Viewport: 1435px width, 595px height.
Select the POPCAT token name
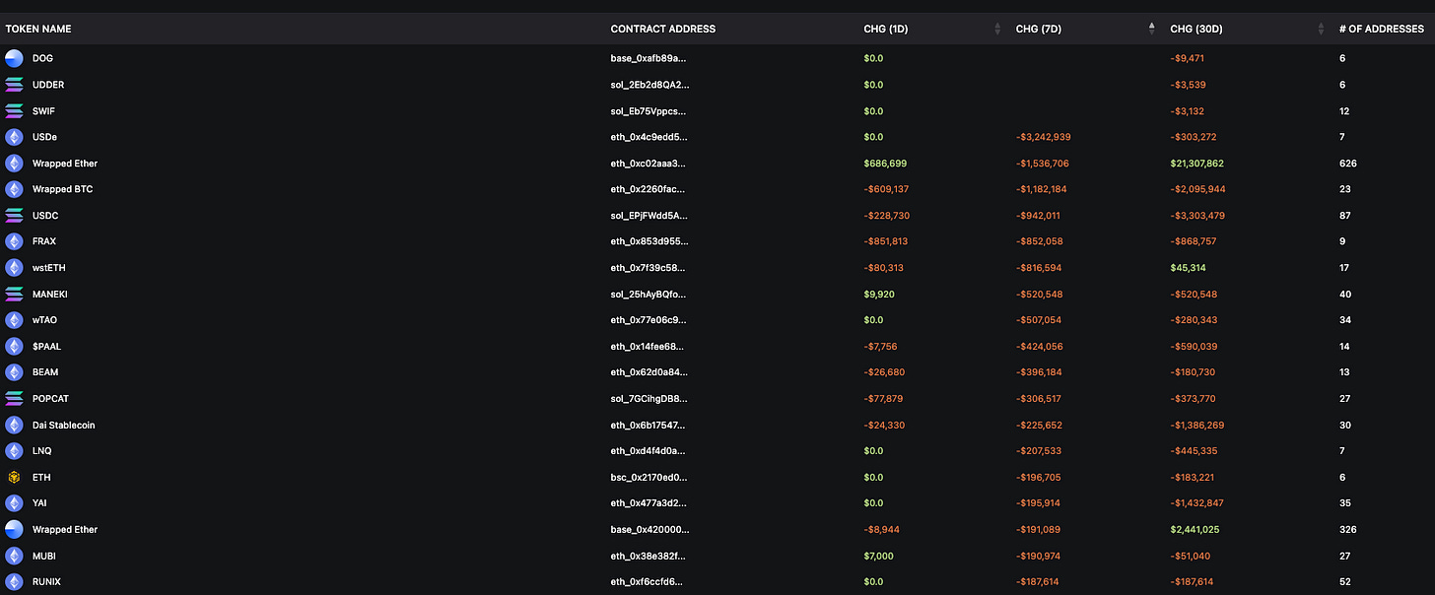click(50, 399)
